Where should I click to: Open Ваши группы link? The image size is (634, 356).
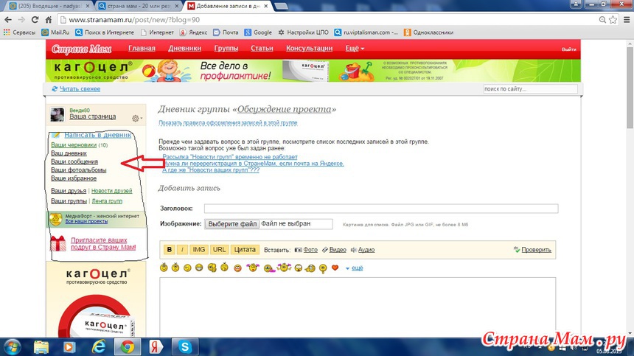[69, 200]
